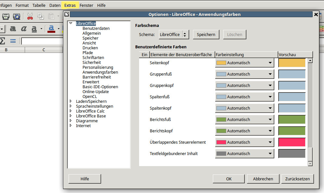This screenshot has height=193, width=324.
Task: Toggle italic text formatting
Action: pyautogui.click(x=24, y=29)
